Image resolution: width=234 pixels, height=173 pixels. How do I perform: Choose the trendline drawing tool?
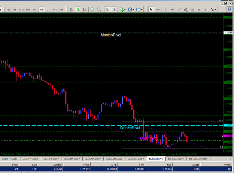(179, 10)
